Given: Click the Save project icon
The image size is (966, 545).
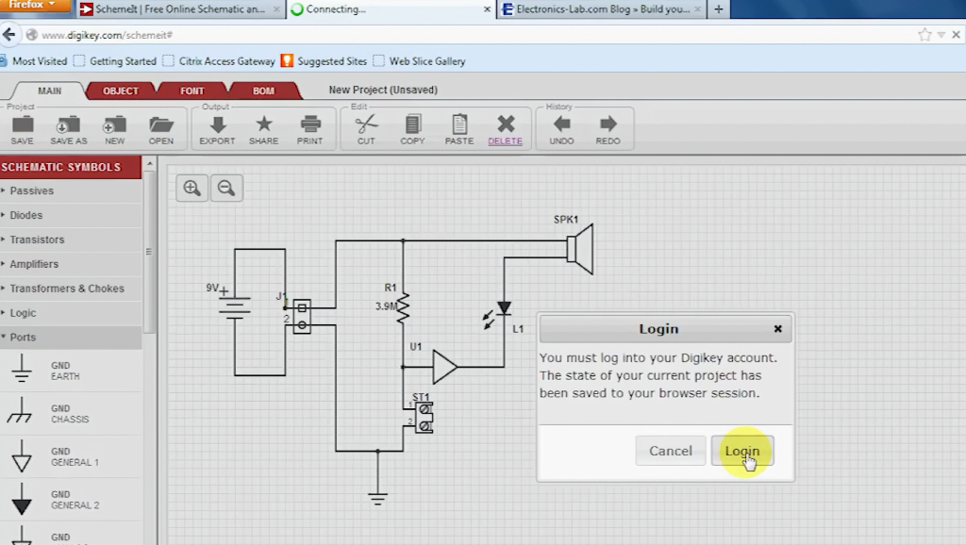Looking at the screenshot, I should [22, 124].
